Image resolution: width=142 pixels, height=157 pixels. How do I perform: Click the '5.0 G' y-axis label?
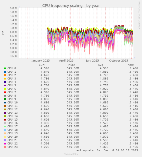tap(13, 28)
